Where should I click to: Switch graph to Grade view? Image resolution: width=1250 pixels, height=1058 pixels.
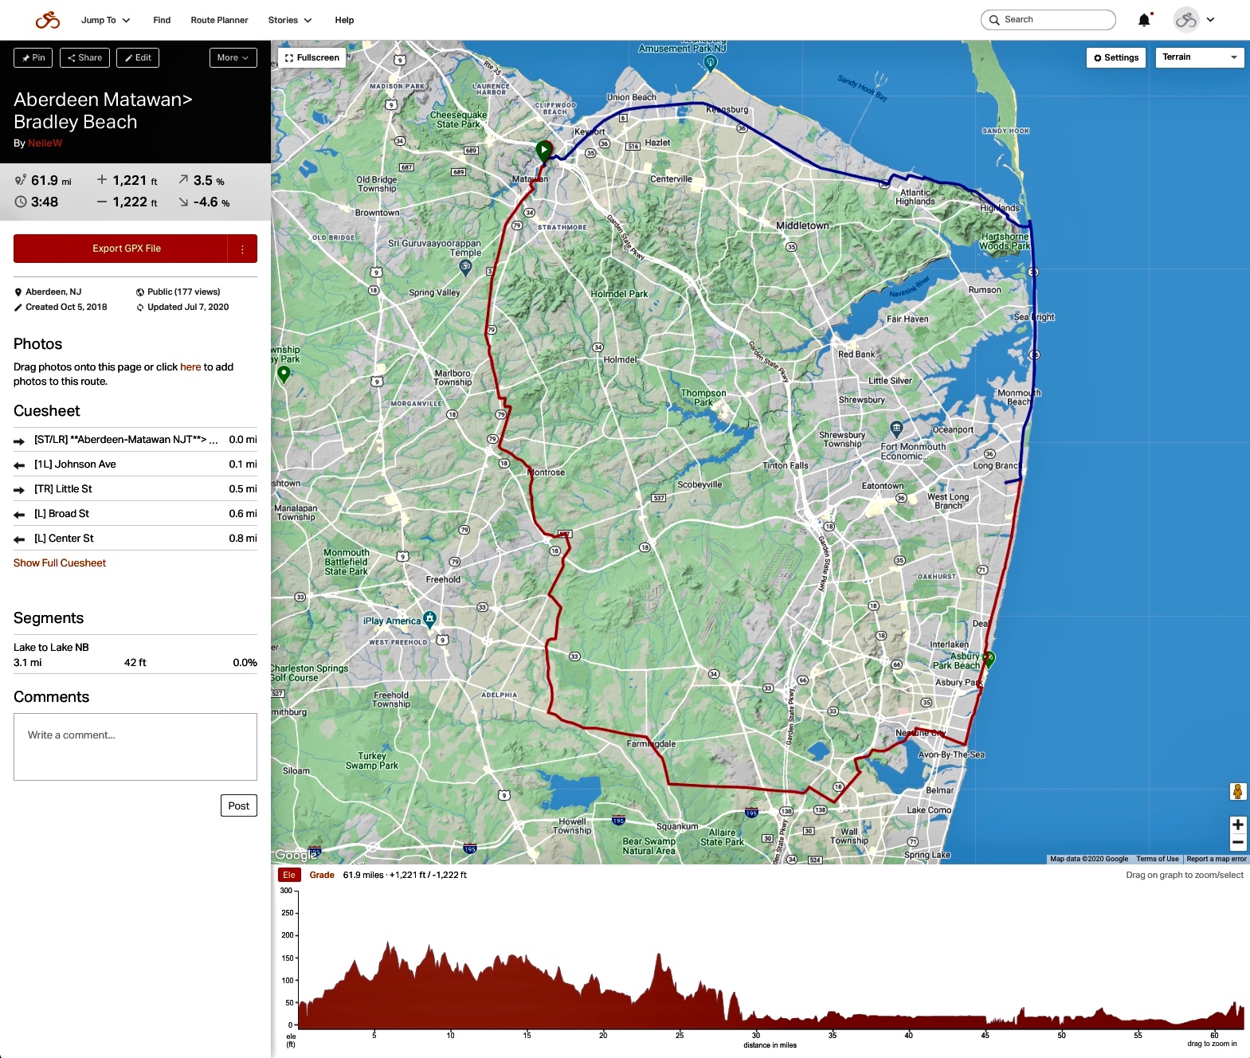point(322,875)
